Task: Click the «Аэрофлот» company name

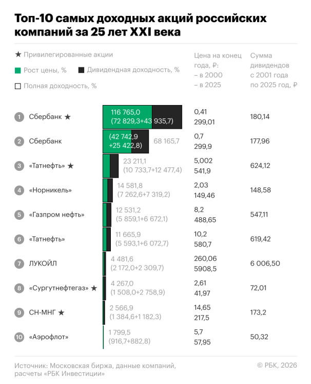Action: pyautogui.click(x=49, y=337)
